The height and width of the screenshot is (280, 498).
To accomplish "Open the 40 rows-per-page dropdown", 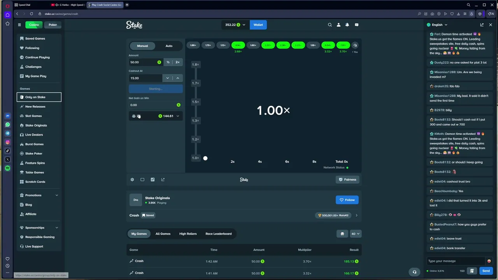I will pyautogui.click(x=355, y=234).
